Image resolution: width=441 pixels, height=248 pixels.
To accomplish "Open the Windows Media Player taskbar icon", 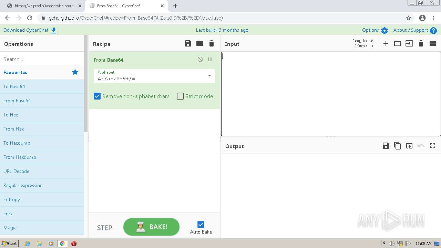I will tap(51, 244).
